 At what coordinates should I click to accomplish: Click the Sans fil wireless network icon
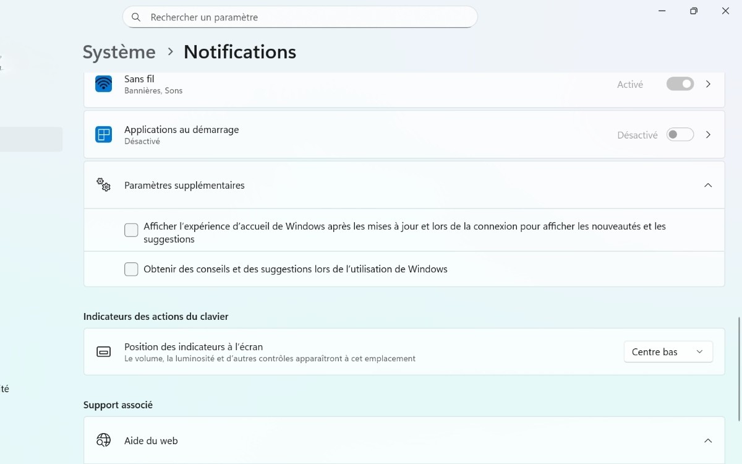(x=103, y=84)
